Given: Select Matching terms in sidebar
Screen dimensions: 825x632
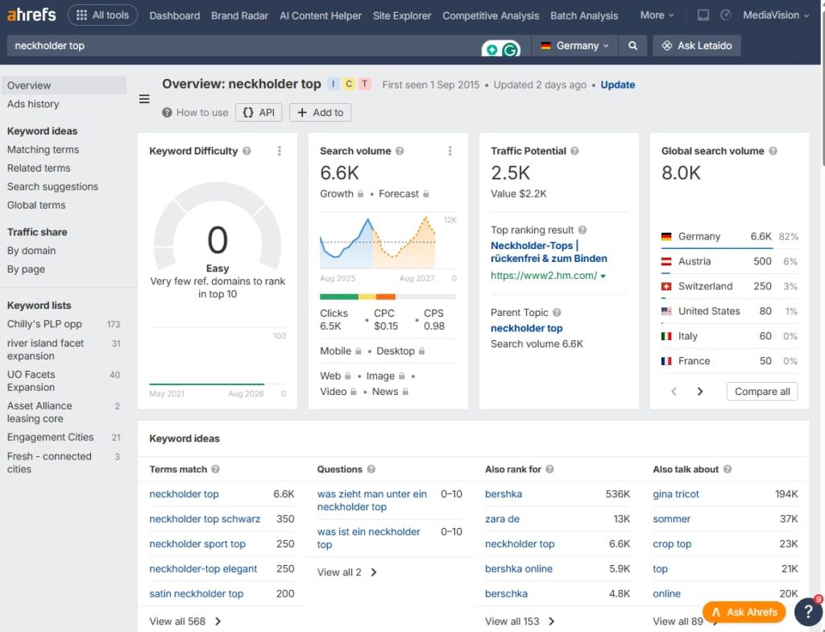Looking at the screenshot, I should click(44, 150).
